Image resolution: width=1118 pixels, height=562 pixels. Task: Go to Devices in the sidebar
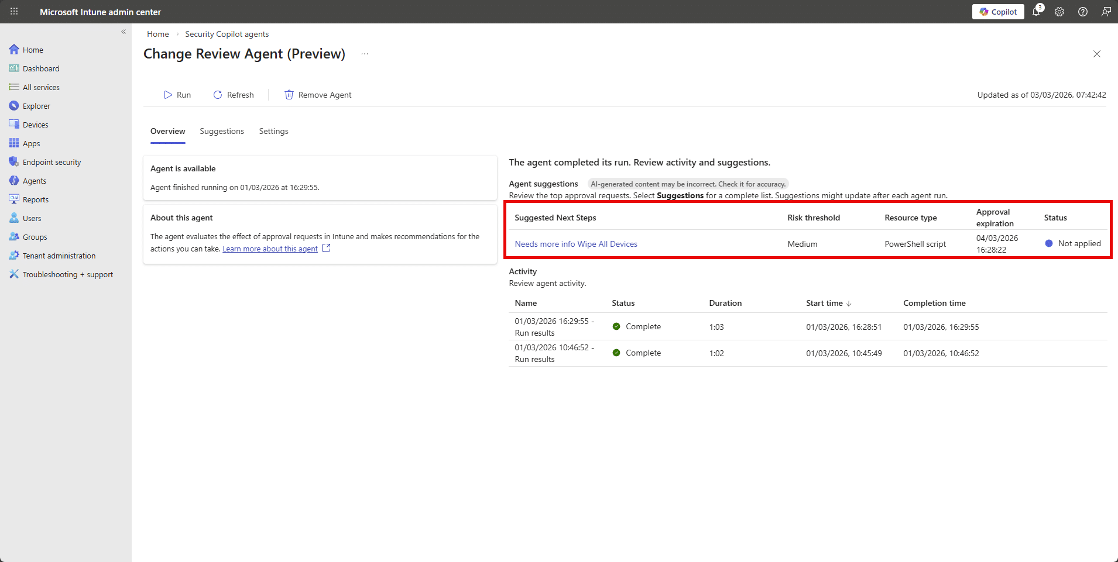(x=35, y=125)
